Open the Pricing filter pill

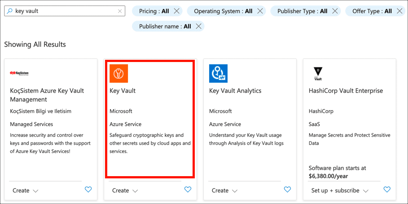point(154,11)
